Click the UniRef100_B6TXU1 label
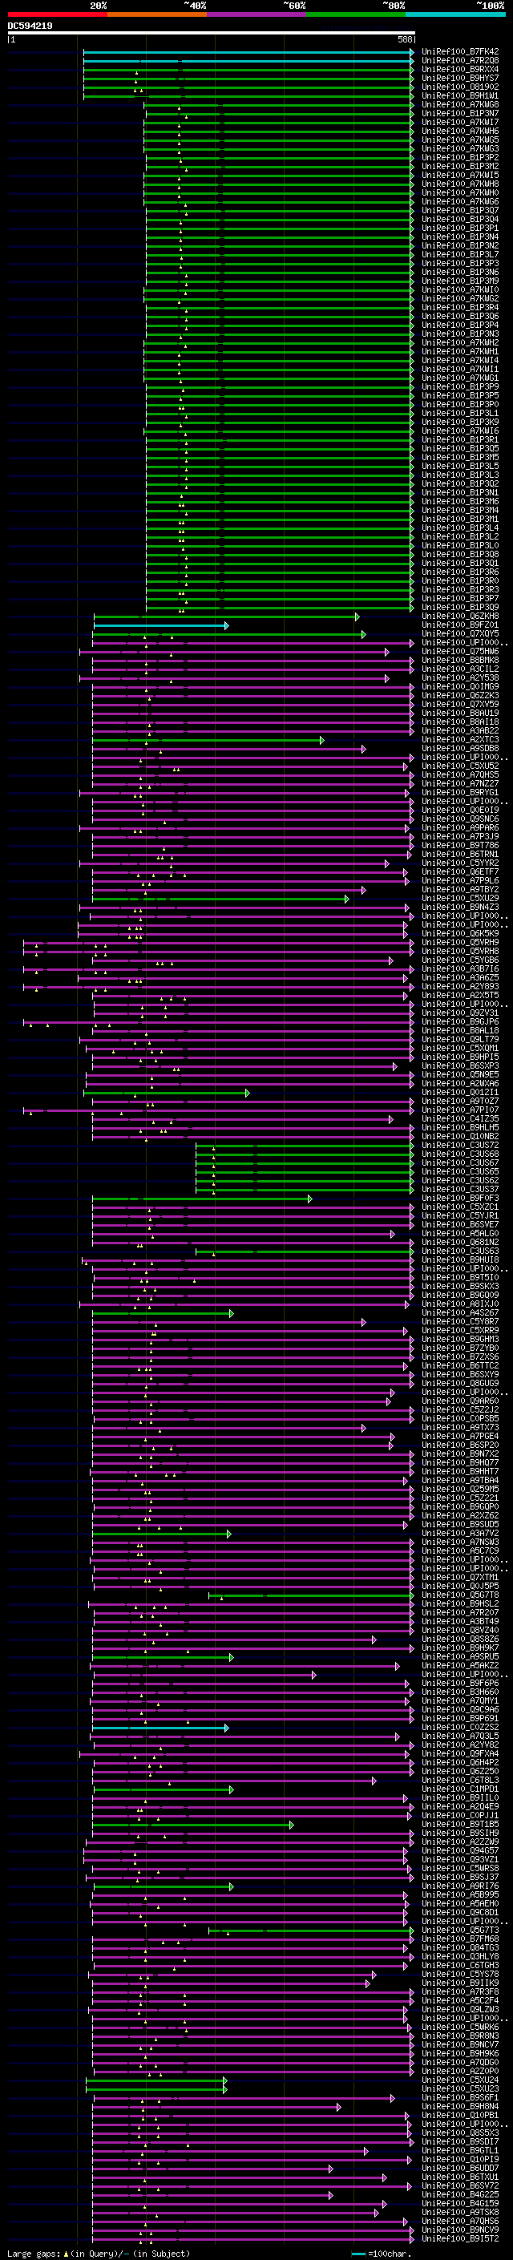 pyautogui.click(x=460, y=2177)
